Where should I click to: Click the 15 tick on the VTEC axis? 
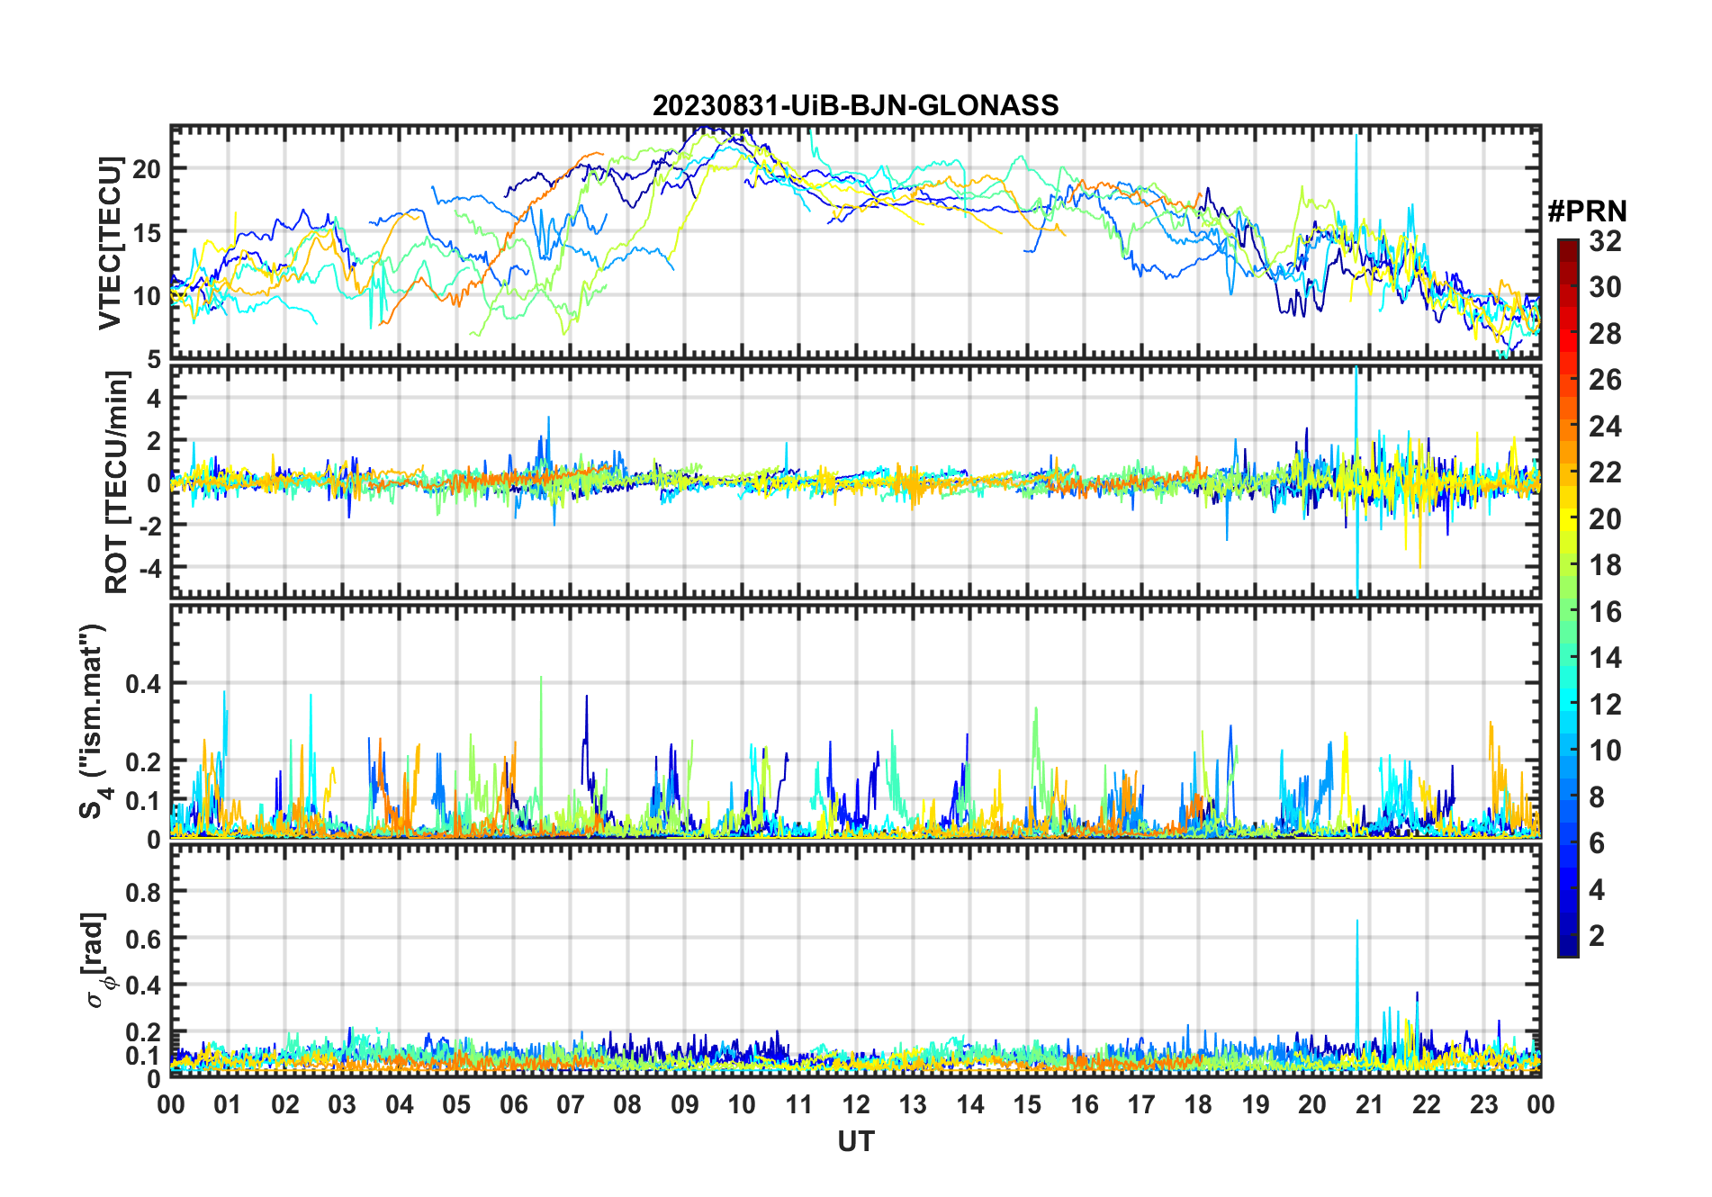pos(147,233)
